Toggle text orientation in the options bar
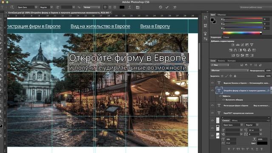The height and width of the screenshot is (153, 272). tap(12, 7)
